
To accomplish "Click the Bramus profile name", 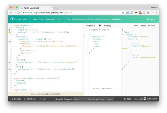I will (x=154, y=7).
